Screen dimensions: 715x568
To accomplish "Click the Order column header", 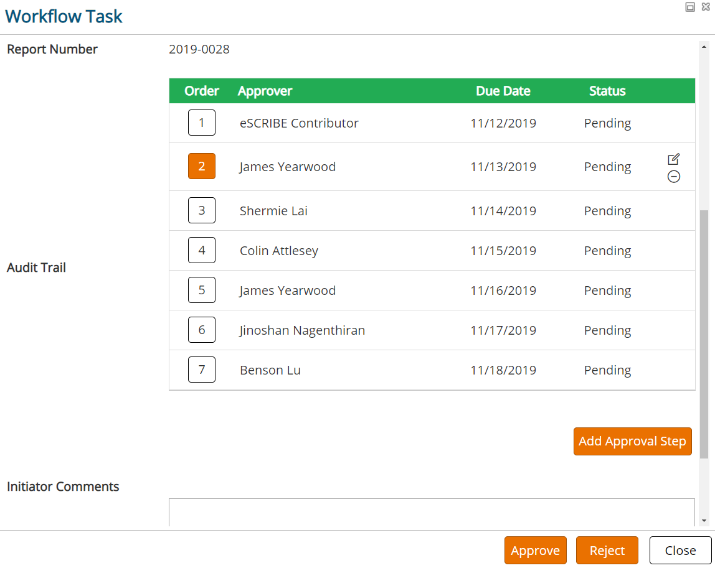I will tap(202, 91).
